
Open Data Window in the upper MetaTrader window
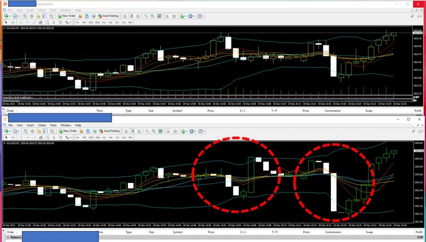32,16
